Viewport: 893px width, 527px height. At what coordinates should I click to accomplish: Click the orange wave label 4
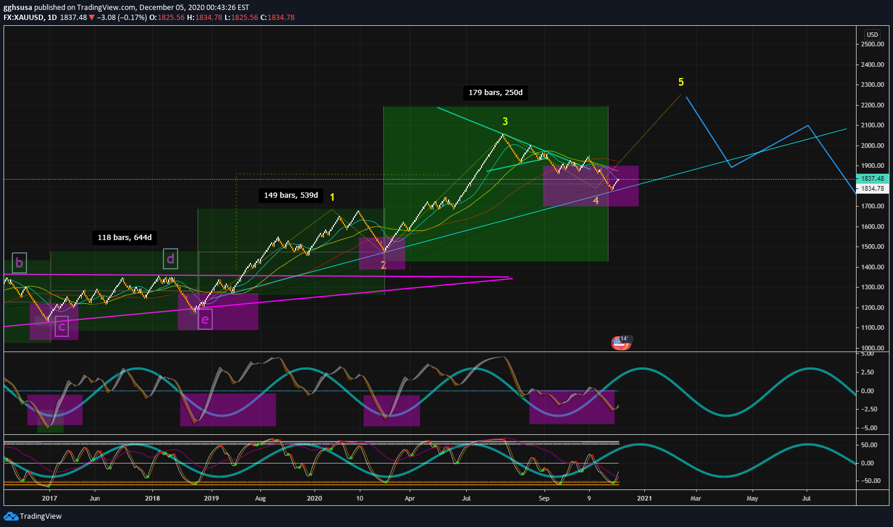(596, 201)
